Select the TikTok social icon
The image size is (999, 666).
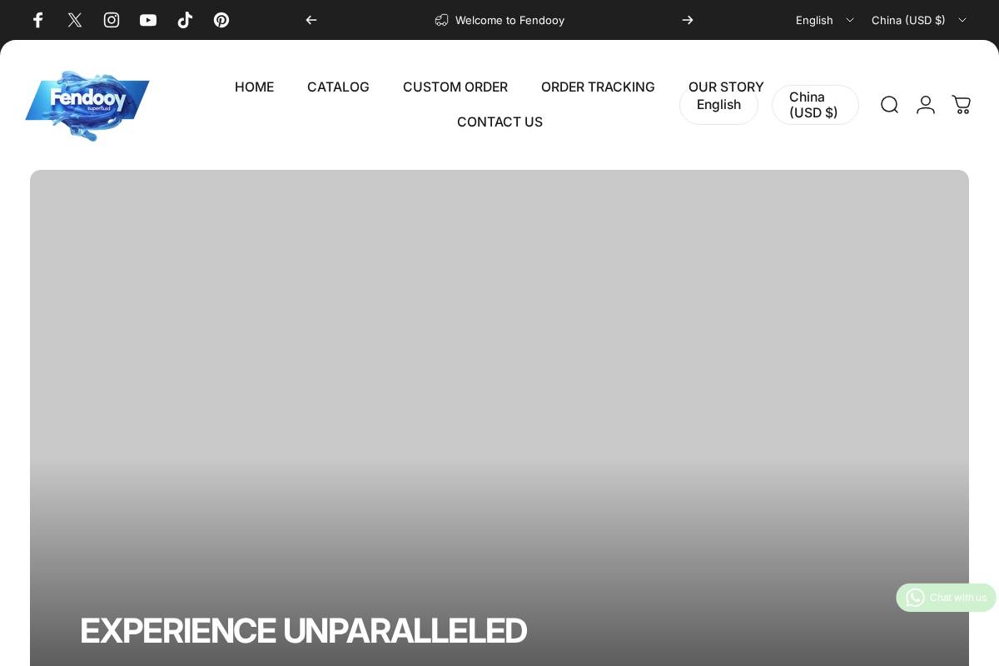click(x=184, y=20)
